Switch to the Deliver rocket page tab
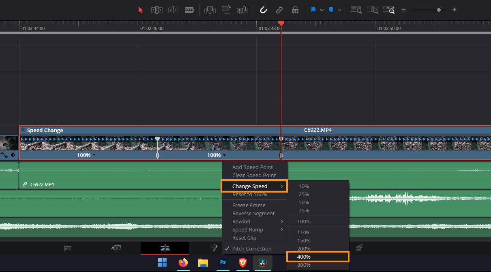 tap(359, 248)
